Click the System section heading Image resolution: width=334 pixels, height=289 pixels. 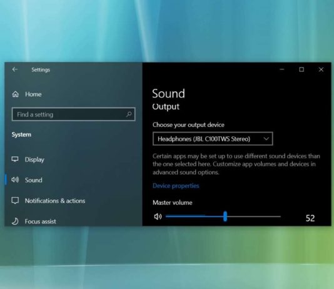pos(21,134)
